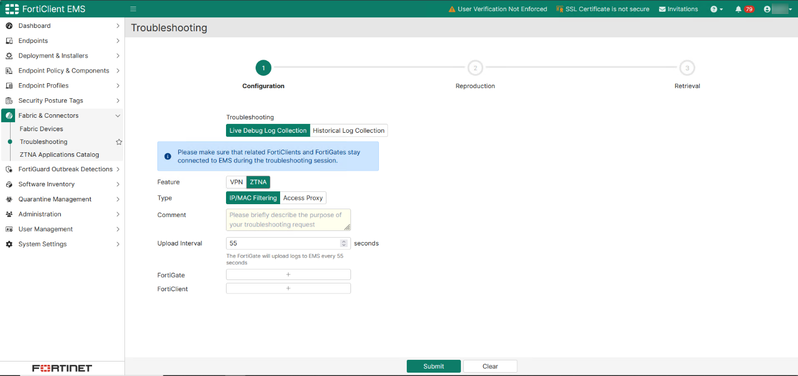Click the Administration people icon
798x376 pixels.
point(9,214)
